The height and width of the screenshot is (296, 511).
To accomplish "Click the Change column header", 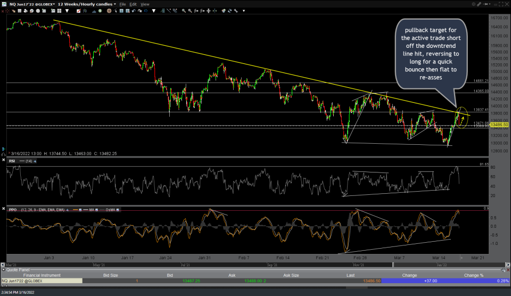I will click(x=409, y=275).
